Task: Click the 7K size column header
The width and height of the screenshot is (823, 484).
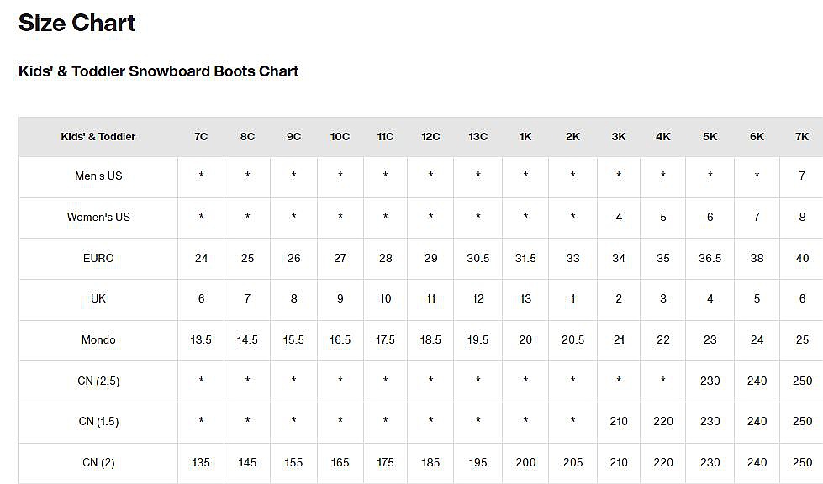Action: [x=802, y=137]
